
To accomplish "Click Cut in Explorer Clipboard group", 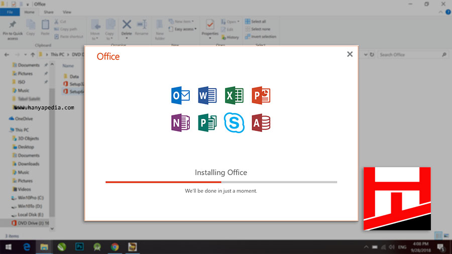I will (x=61, y=22).
